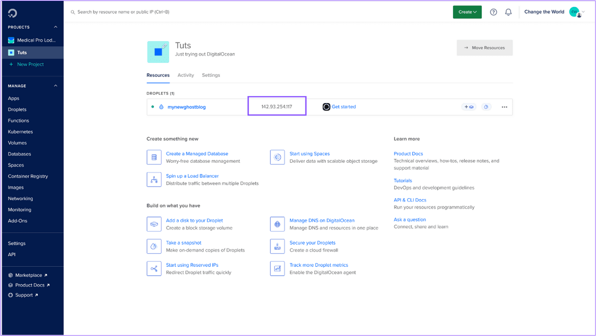
Task: Click the snapshot icon
Action: [154, 246]
